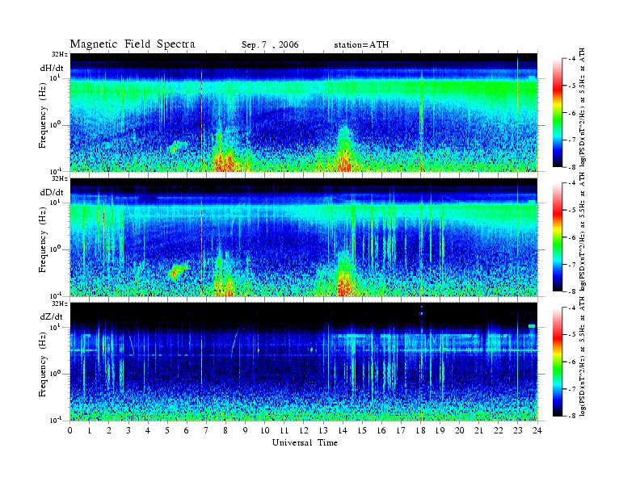
Task: Click the color scale bar beside dZ/dt panel
Action: pyautogui.click(x=558, y=362)
